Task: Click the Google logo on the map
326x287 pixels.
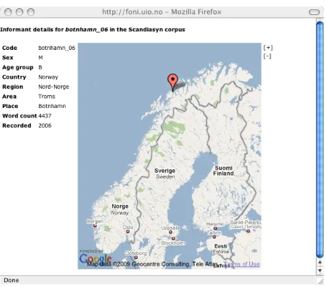Action: click(x=95, y=258)
